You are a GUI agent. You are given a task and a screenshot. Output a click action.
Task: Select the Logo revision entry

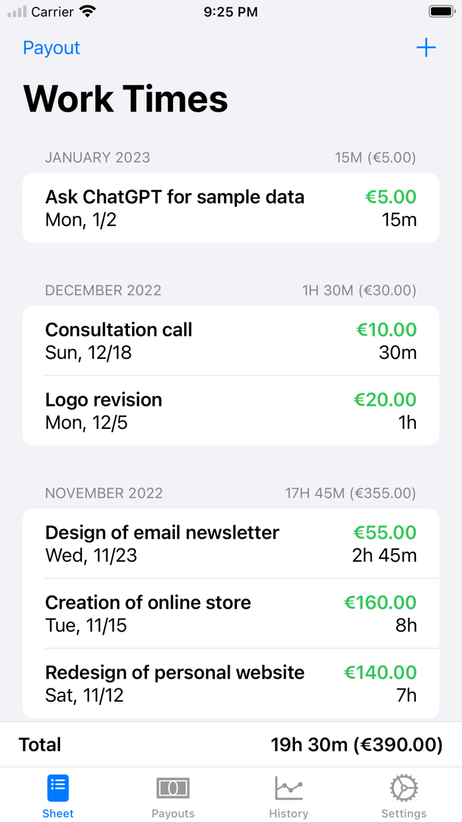[230, 410]
